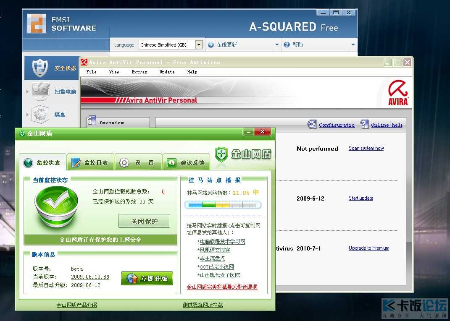450x321 pixels.
Task: Click the help question mark icon in A-Squared
Action: click(287, 45)
